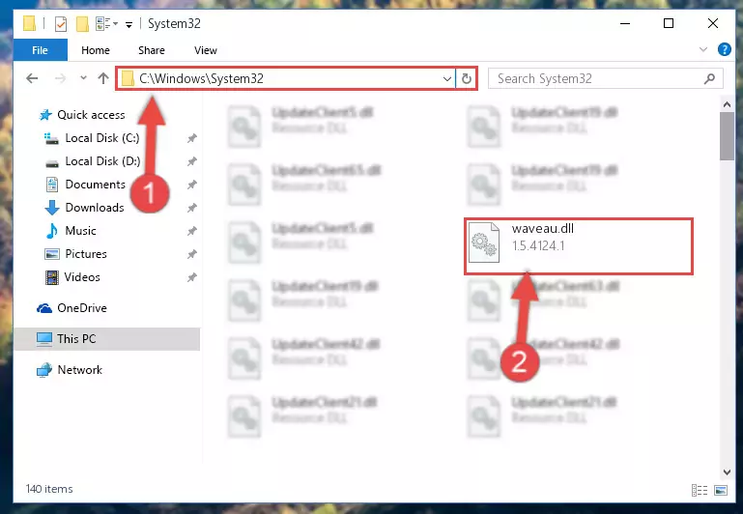Screen dimensions: 743x514
Task: Click the vertical scrollbar thumb
Action: (x=727, y=136)
